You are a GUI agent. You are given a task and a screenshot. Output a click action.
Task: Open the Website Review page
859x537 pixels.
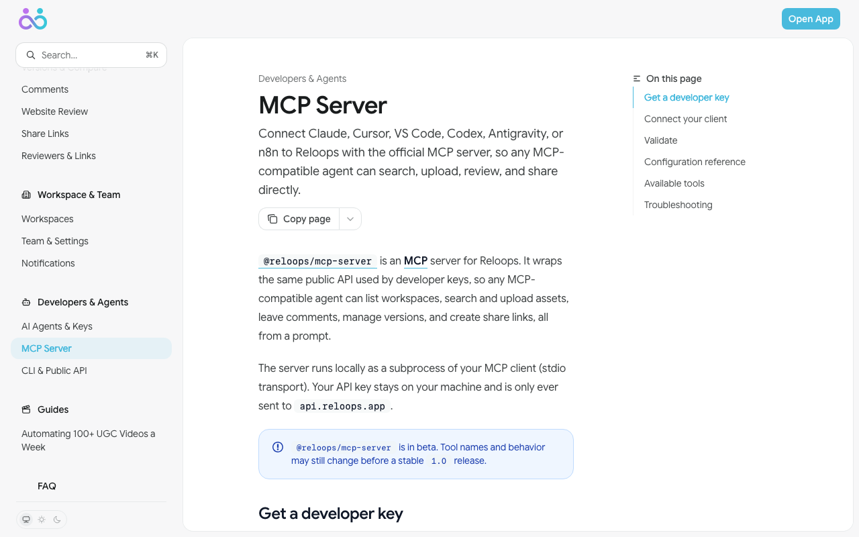click(x=55, y=111)
